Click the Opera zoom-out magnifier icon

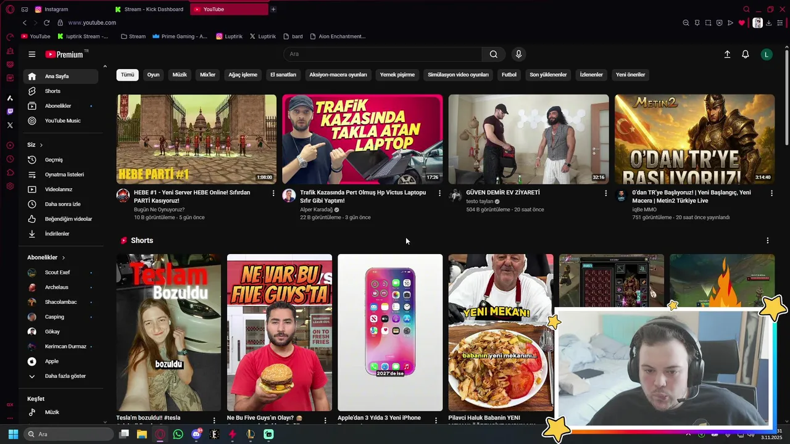coord(686,23)
